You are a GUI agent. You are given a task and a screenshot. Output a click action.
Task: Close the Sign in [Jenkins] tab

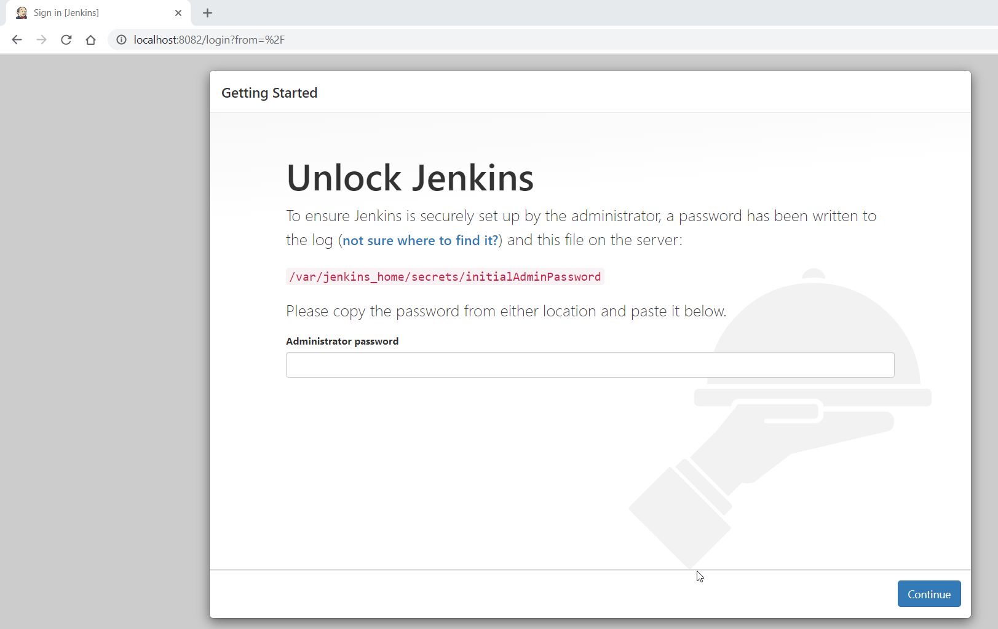[x=178, y=13]
